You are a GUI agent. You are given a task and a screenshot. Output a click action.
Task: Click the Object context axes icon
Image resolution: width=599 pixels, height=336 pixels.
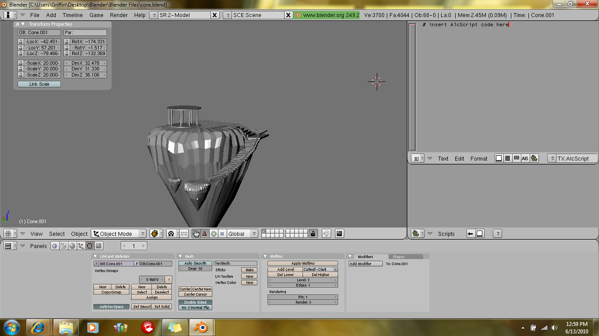[x=81, y=246]
